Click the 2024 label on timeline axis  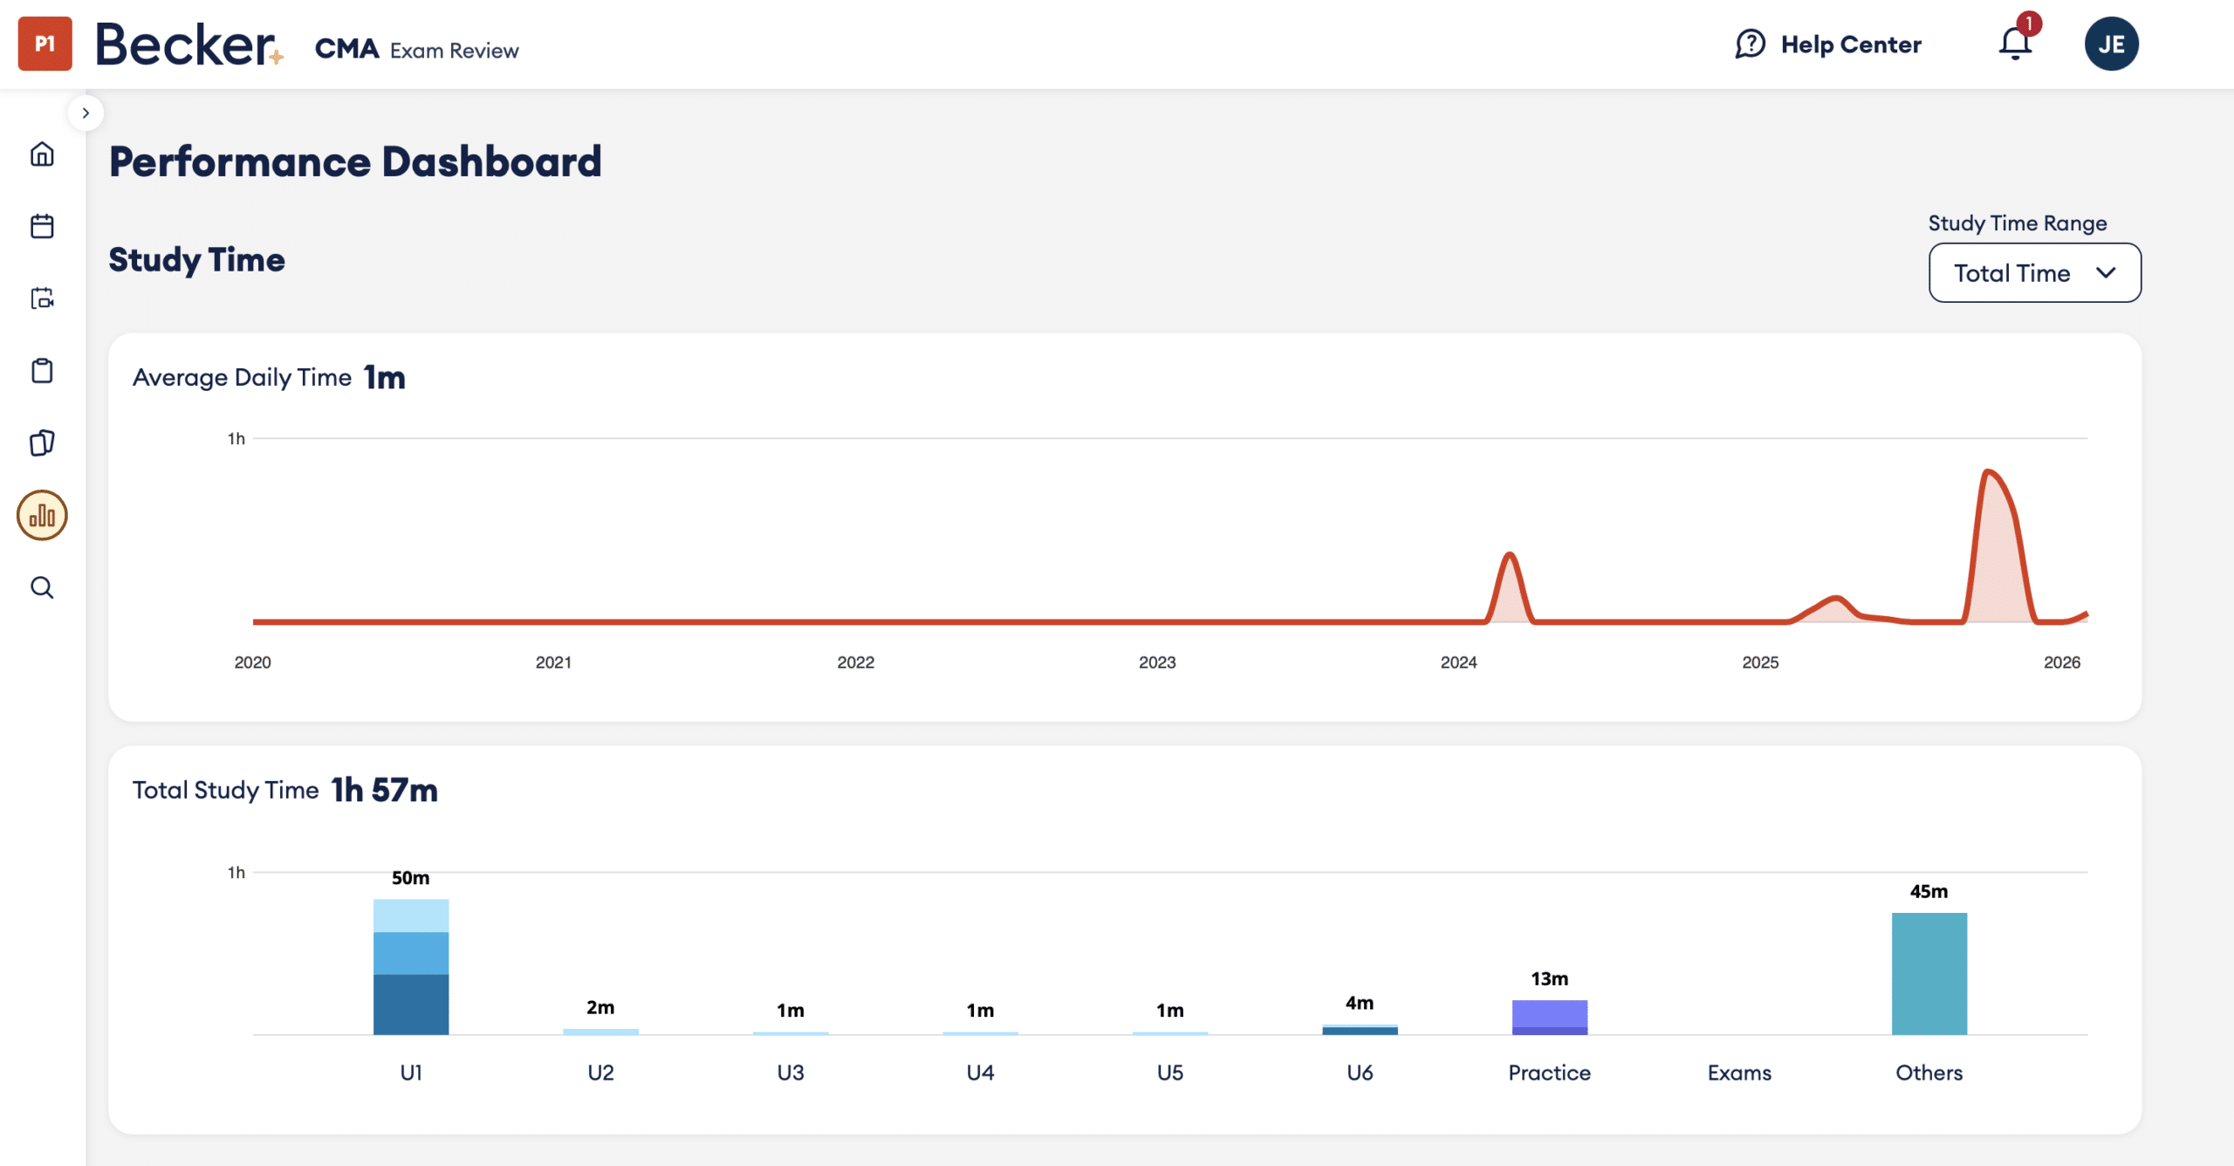pos(1458,662)
